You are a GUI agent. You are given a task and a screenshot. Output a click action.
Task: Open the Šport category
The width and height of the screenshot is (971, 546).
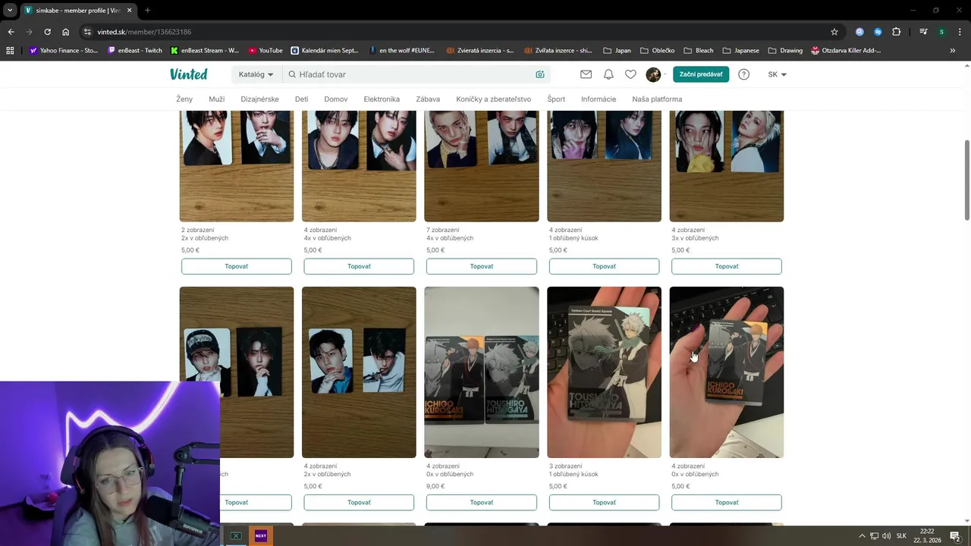pos(556,99)
